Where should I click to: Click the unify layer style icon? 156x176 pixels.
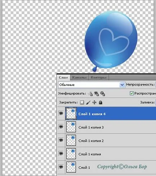[x=103, y=94]
